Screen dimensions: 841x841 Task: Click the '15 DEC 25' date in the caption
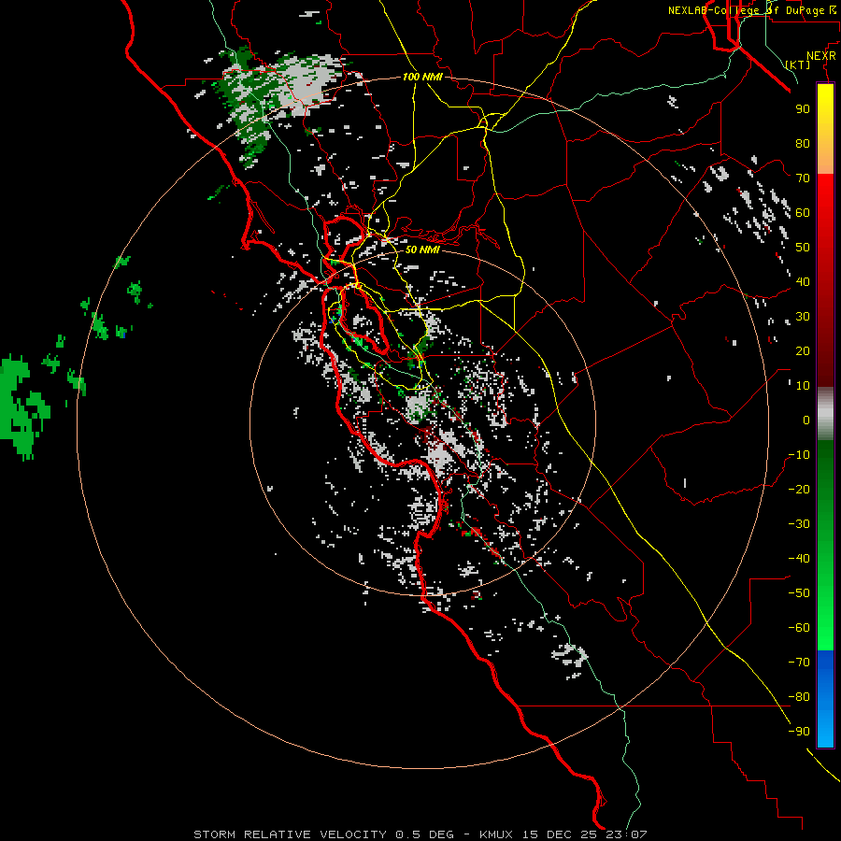[560, 834]
